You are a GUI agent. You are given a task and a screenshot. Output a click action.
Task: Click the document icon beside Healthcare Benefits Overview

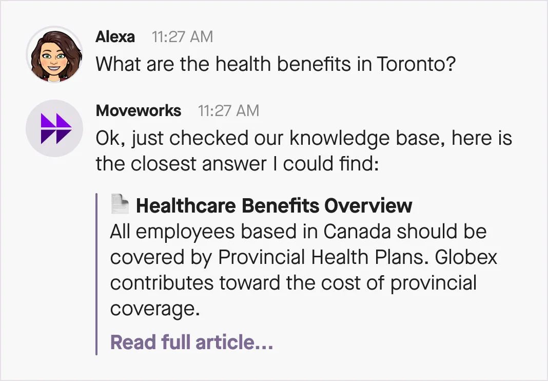(x=119, y=204)
